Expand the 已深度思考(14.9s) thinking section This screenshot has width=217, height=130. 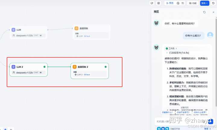click(178, 53)
